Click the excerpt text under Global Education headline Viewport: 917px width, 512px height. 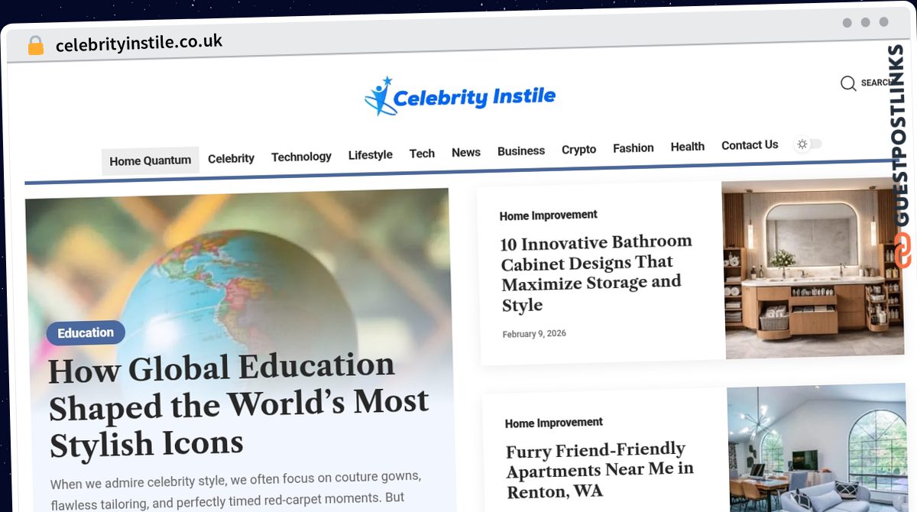[236, 489]
